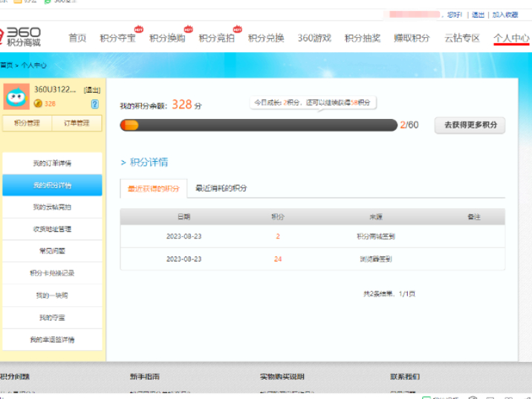
Task: Go to 积分兑换 in the top navigation
Action: [266, 38]
